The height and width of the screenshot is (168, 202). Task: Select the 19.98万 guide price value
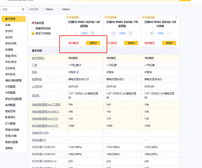click(x=111, y=58)
